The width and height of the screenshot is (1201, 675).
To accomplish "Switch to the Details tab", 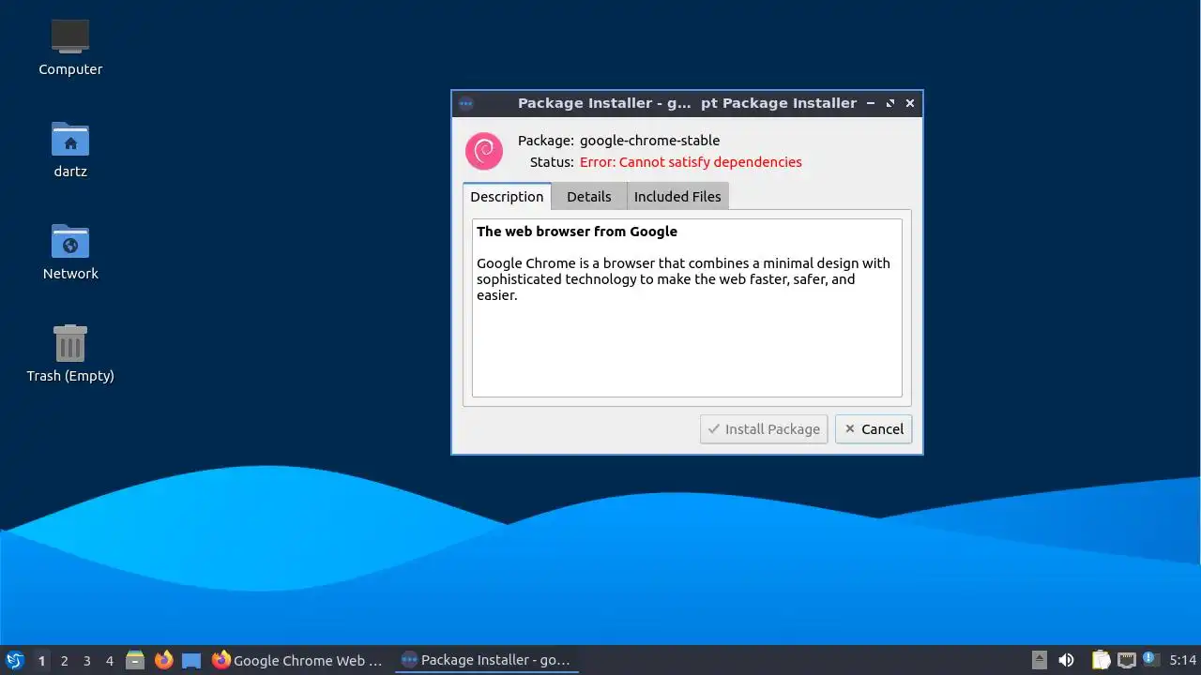I will tap(589, 196).
